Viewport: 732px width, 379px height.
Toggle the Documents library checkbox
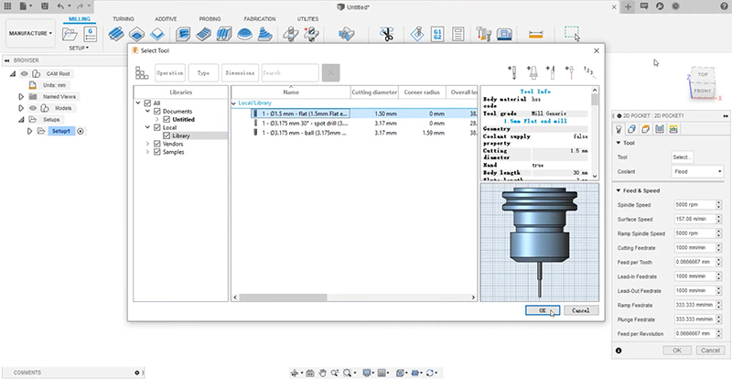pyautogui.click(x=156, y=111)
